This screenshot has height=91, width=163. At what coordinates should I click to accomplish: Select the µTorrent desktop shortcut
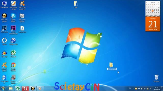(x=13, y=54)
